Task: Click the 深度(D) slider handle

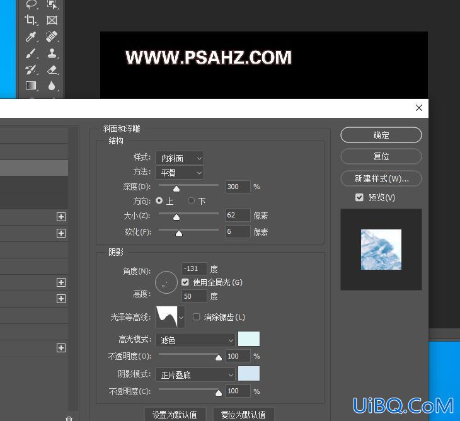Action: click(176, 188)
